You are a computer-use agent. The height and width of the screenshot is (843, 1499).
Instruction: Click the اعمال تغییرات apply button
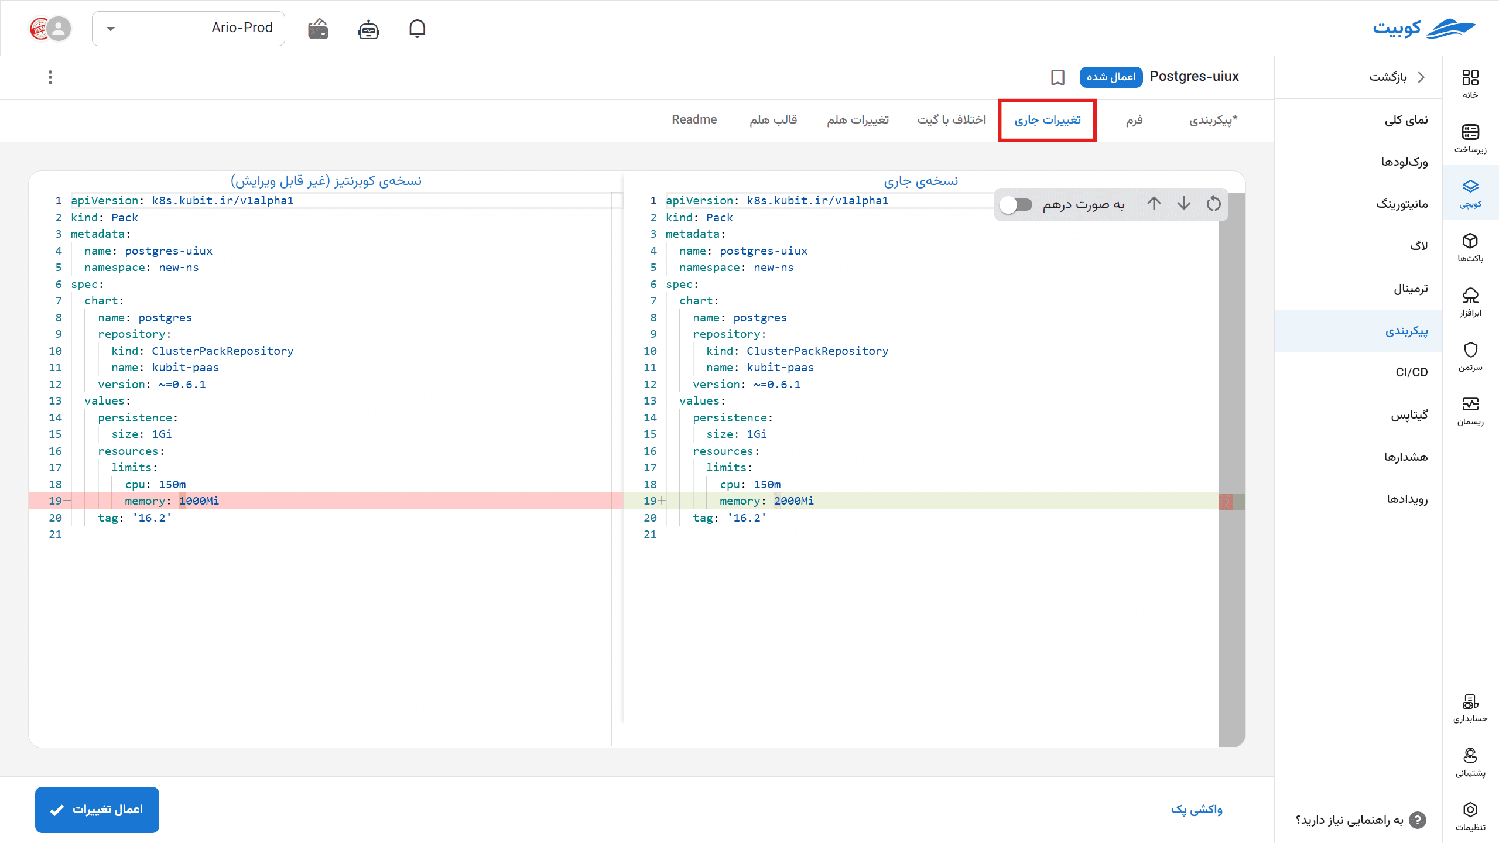click(97, 810)
